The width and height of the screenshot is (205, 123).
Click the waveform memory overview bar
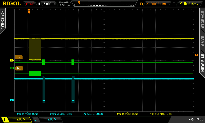click(104, 5)
